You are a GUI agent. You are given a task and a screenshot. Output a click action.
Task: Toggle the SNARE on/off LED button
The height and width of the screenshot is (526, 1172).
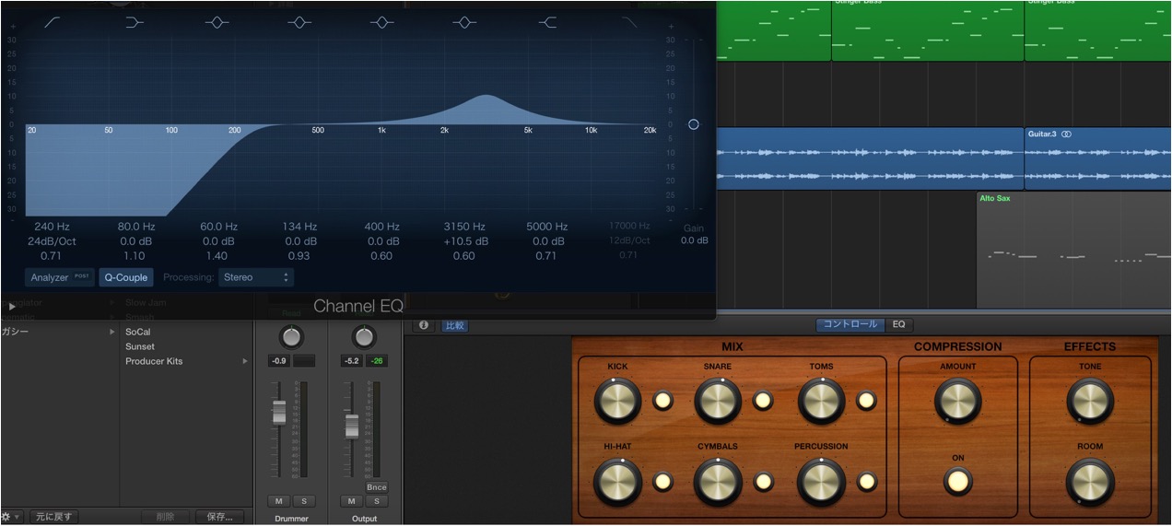coord(763,401)
